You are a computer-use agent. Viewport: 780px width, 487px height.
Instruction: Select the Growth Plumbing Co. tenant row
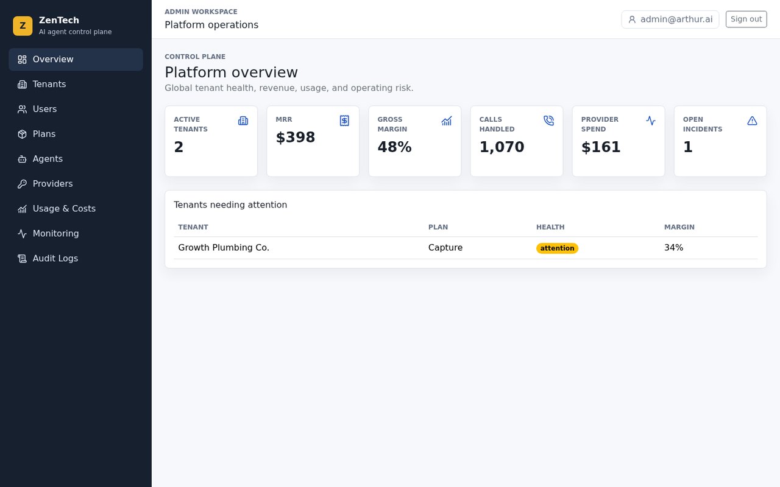coord(466,248)
